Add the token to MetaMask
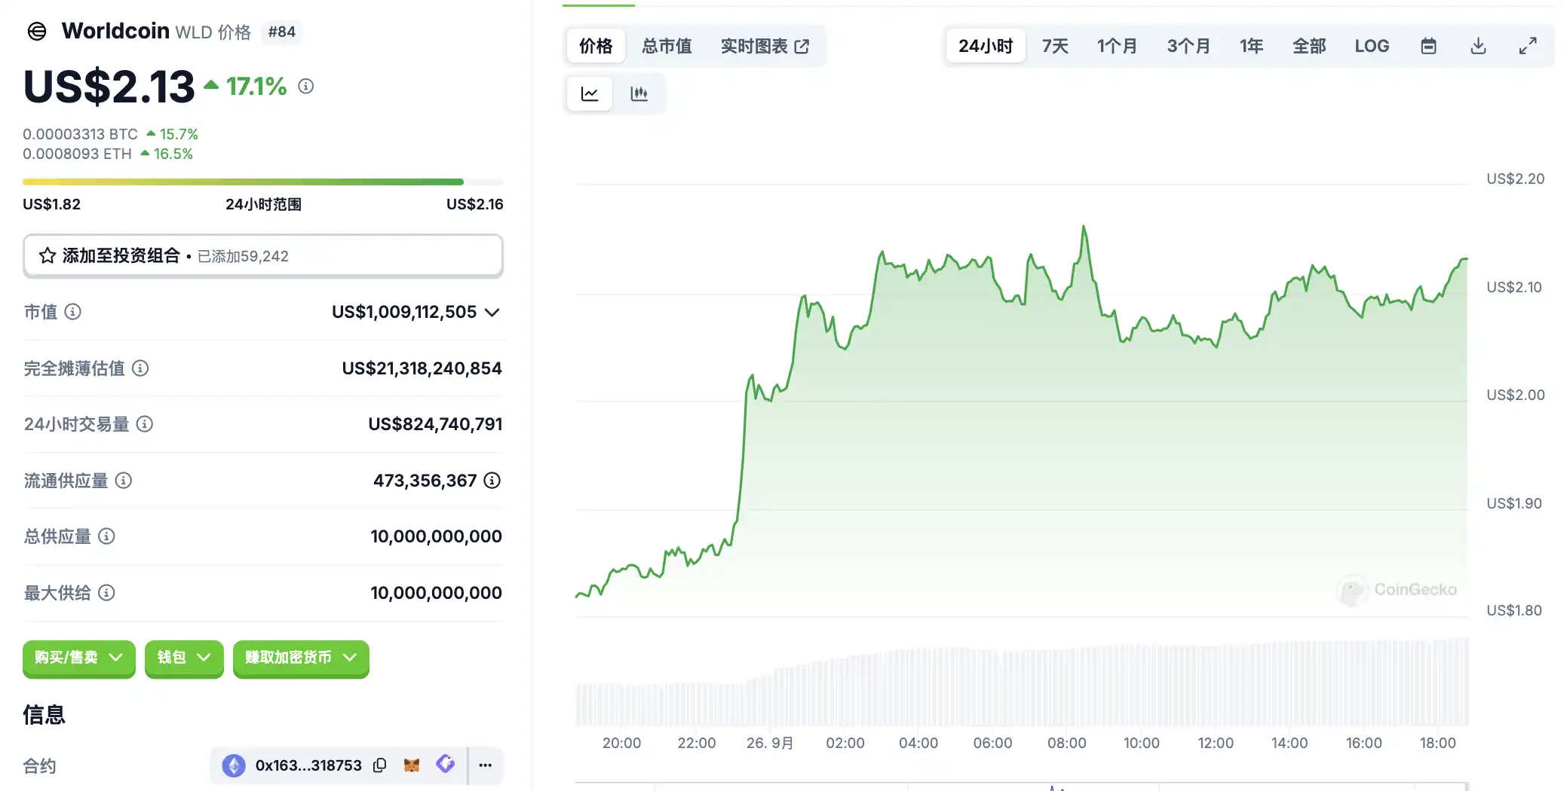 [x=412, y=765]
